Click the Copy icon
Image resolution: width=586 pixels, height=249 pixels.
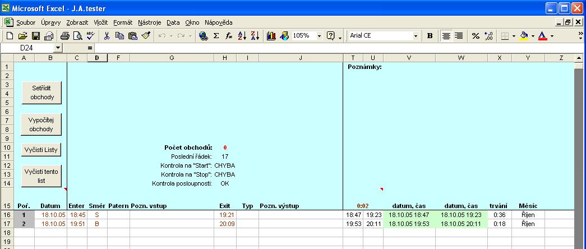pos(119,36)
